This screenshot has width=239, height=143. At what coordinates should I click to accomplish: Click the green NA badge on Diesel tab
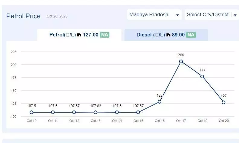coord(191,35)
